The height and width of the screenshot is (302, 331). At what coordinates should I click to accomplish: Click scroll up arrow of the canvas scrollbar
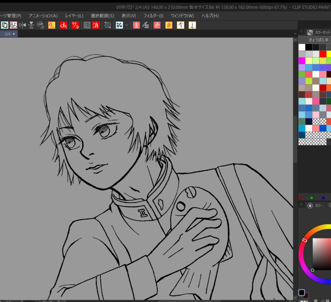coord(295,40)
